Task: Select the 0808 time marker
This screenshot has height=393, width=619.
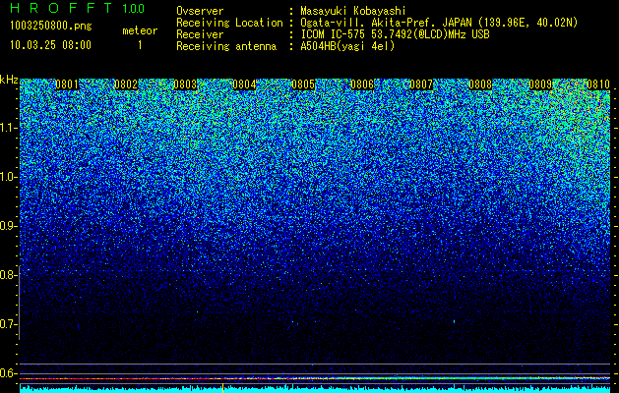Action: point(481,84)
